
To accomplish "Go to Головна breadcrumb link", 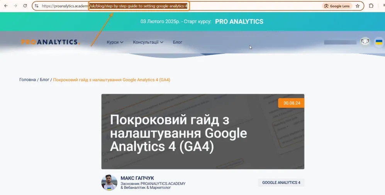I will click(x=27, y=80).
